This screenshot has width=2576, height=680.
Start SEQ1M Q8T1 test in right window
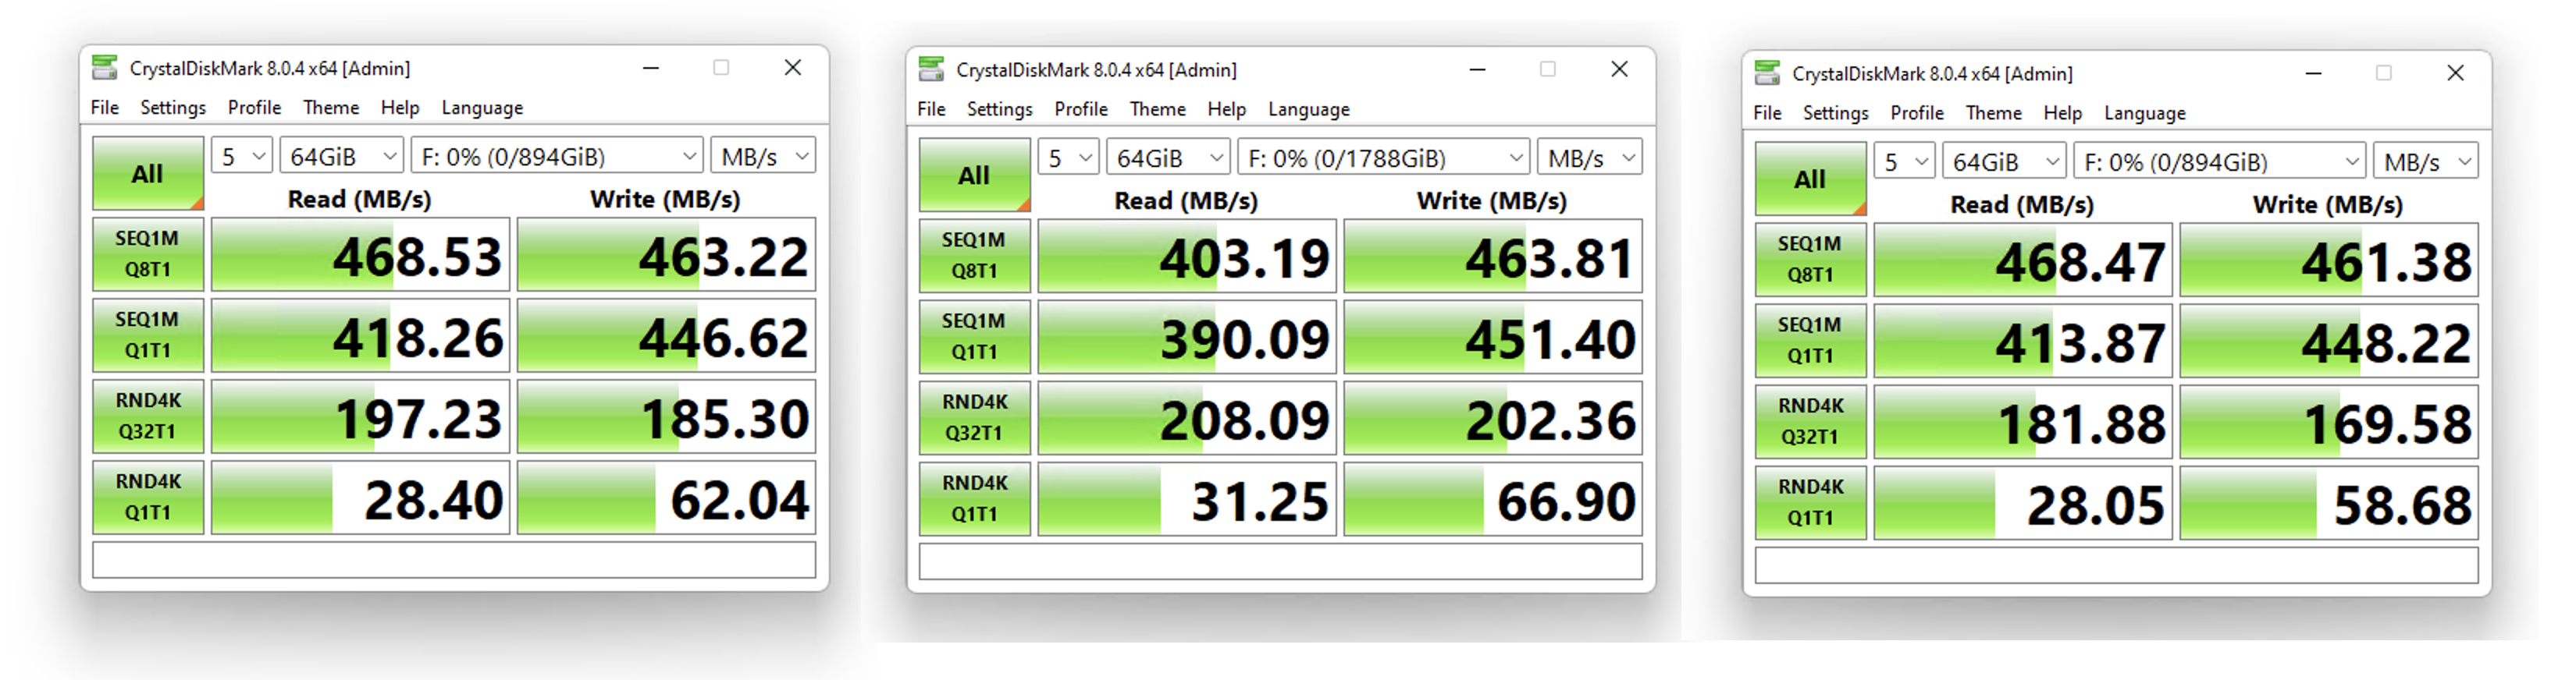click(x=1810, y=260)
